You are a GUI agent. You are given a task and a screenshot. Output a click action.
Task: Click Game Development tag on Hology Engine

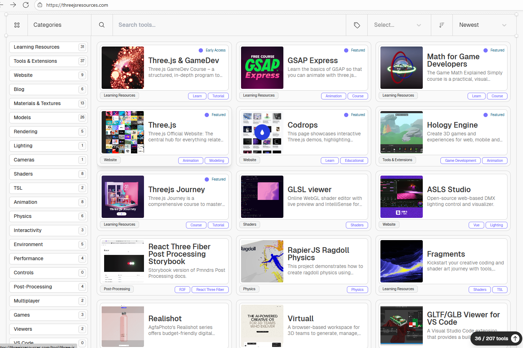coord(460,160)
